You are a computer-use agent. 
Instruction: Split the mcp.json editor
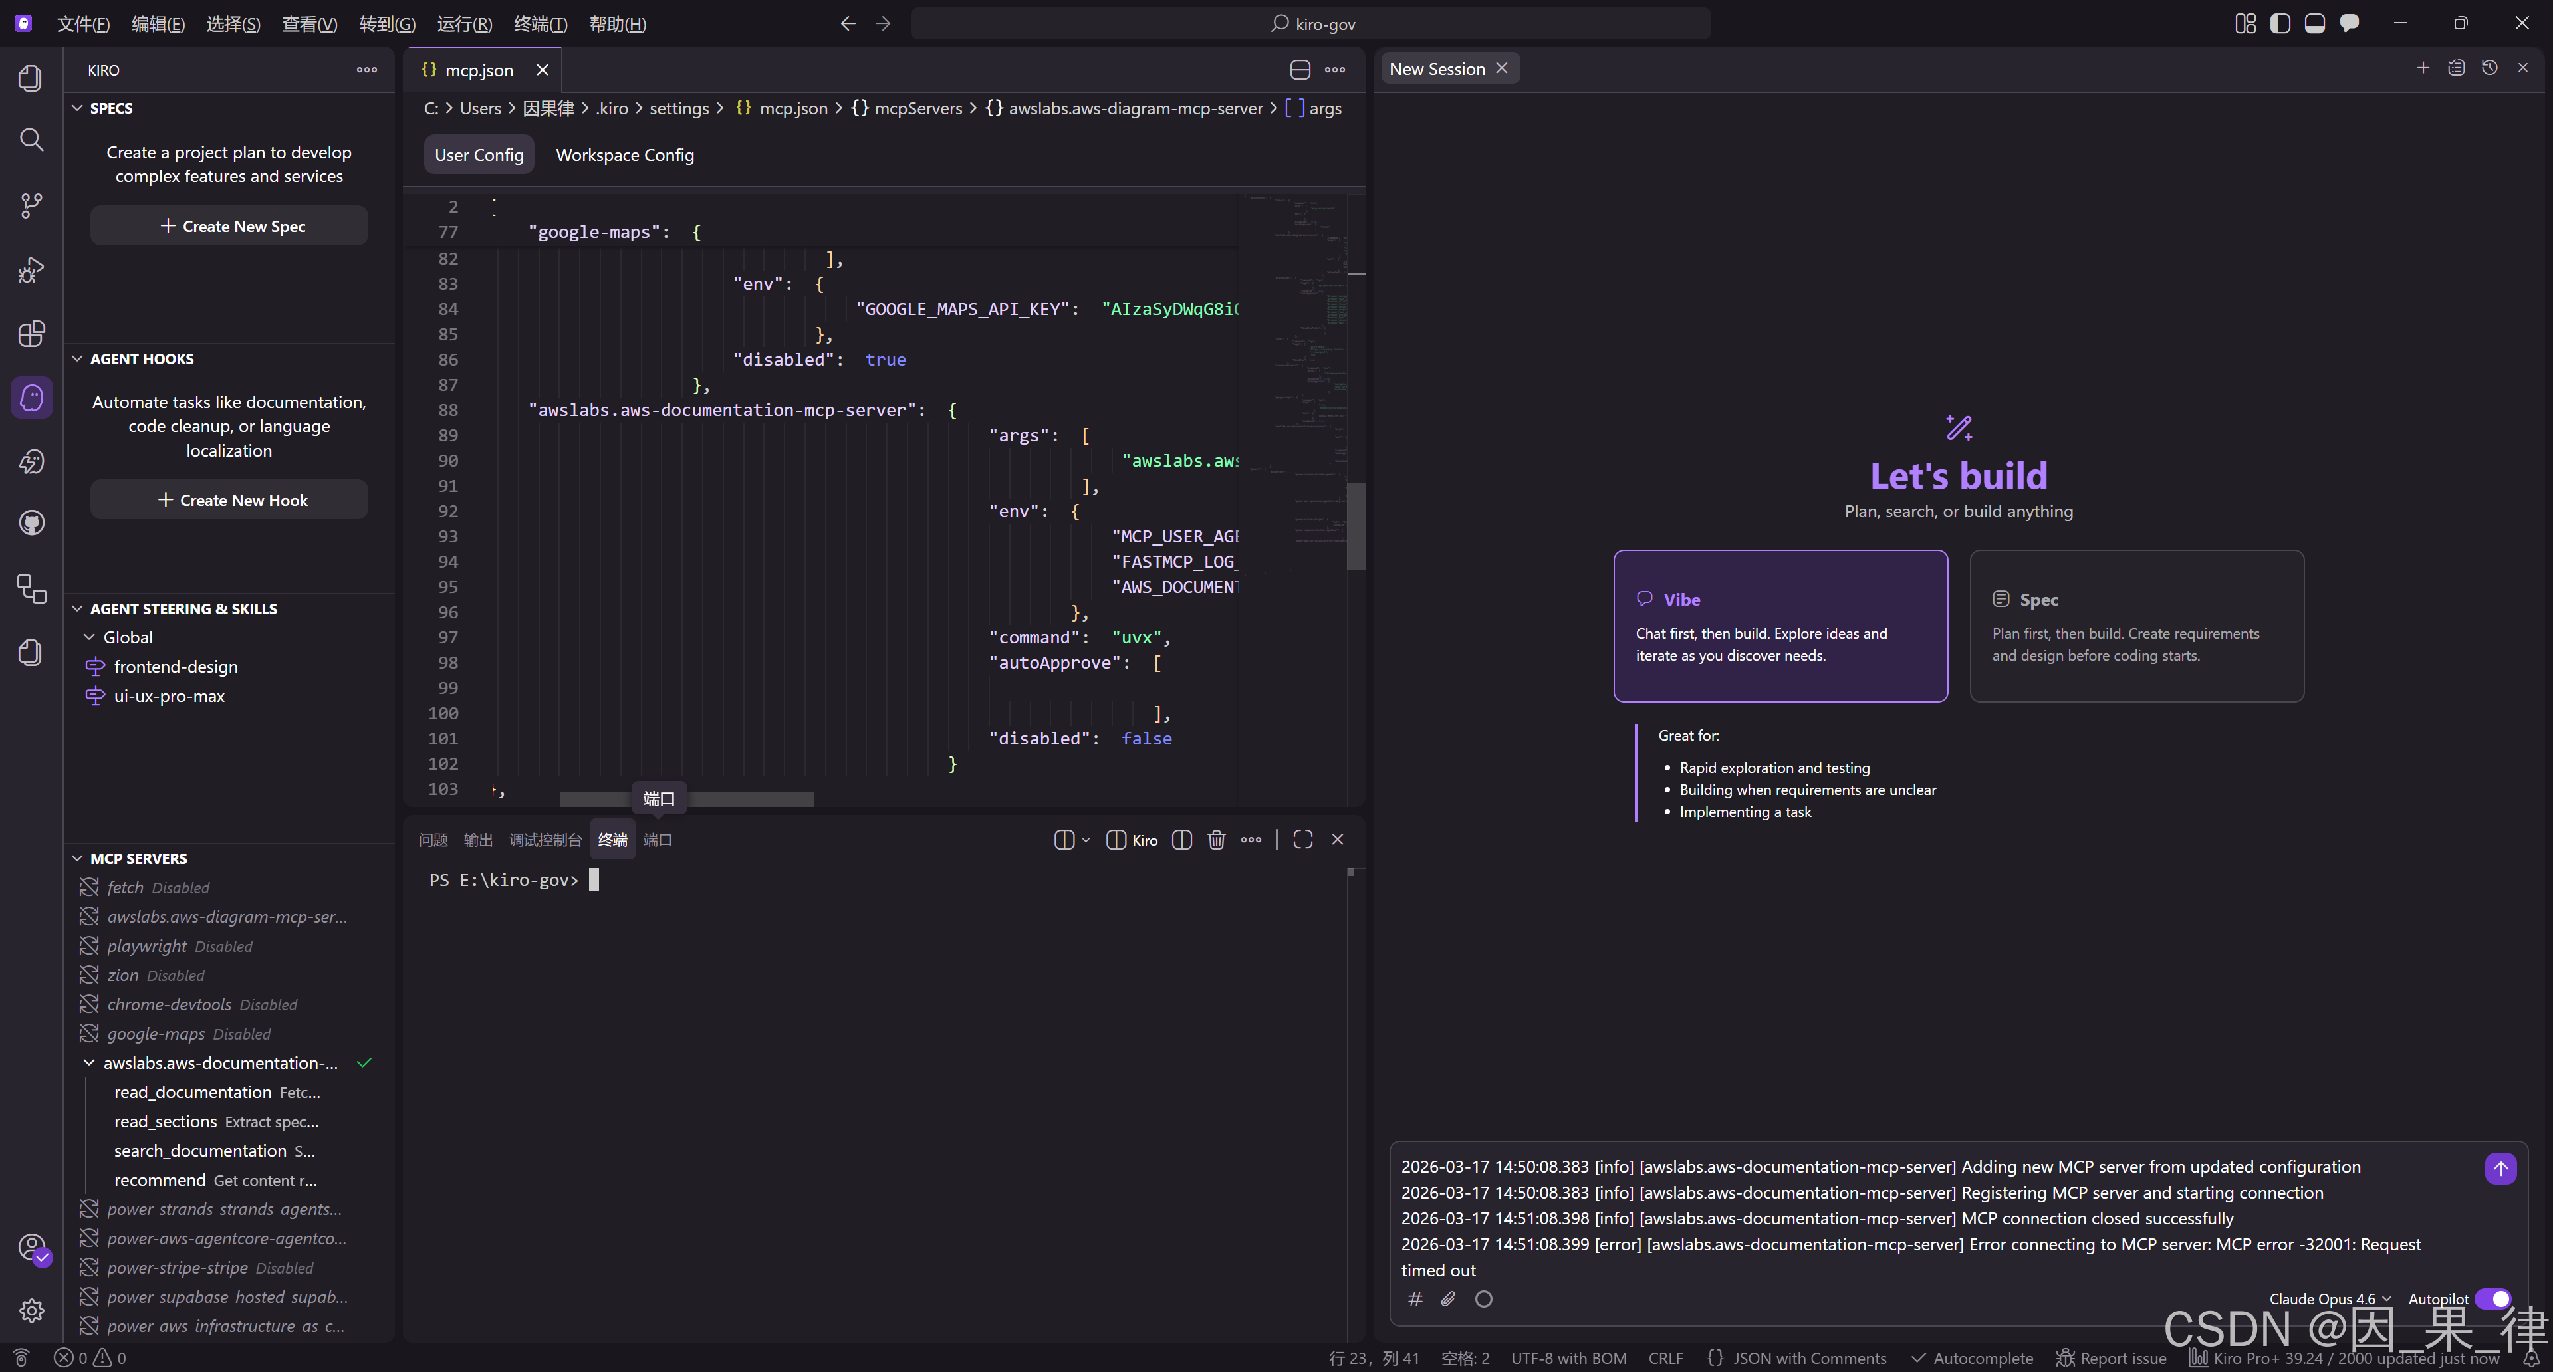coord(1300,69)
